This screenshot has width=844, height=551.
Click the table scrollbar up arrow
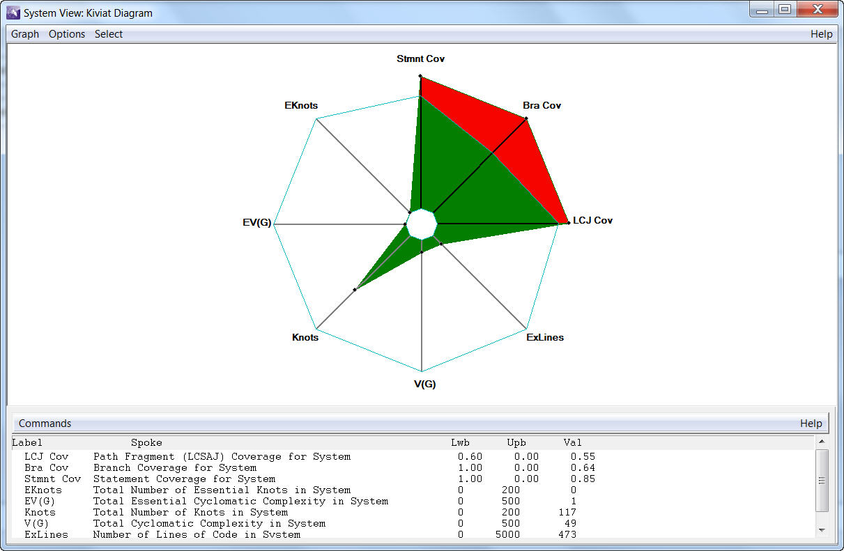(822, 442)
